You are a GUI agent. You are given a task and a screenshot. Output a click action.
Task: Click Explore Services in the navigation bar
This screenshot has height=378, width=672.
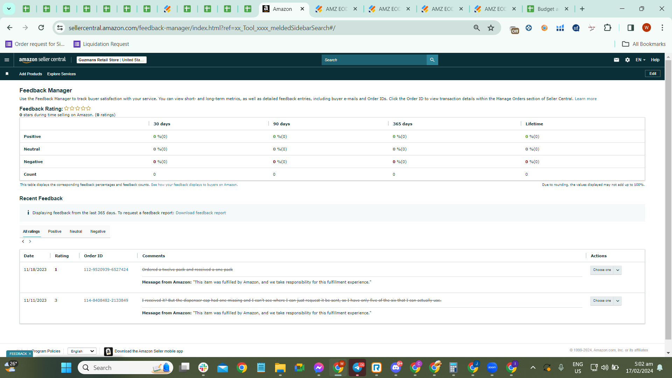point(62,74)
